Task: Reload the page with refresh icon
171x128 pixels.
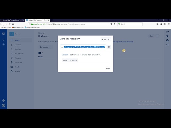Action: point(10,24)
